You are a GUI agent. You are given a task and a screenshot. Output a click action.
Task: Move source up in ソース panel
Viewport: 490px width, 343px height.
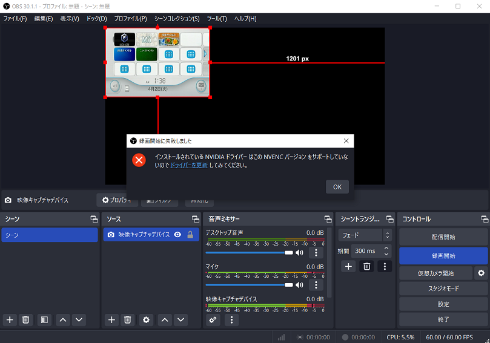coord(165,320)
